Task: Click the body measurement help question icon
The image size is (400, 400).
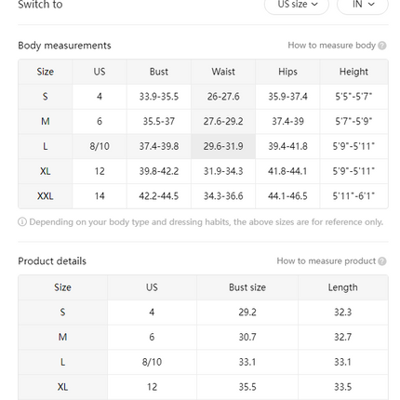Action: pyautogui.click(x=382, y=46)
